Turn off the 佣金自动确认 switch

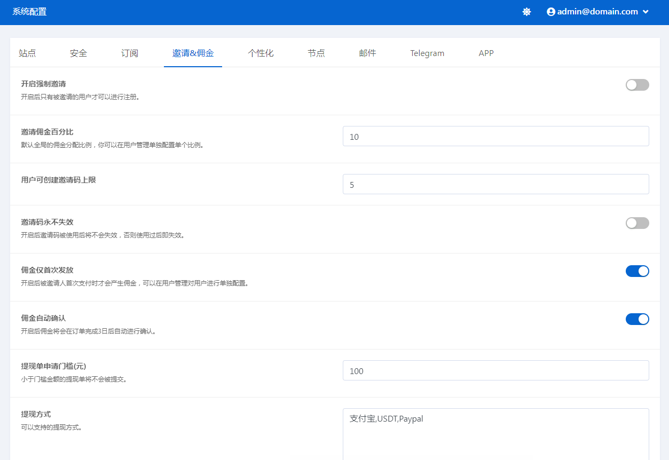tap(637, 319)
